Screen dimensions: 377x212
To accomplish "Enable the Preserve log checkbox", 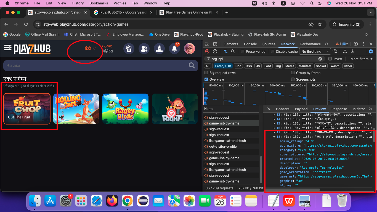I will 243,52.
